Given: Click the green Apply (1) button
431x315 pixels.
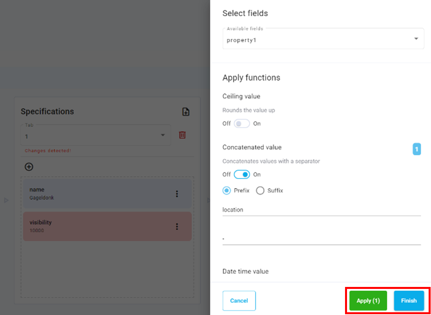Looking at the screenshot, I should coord(368,301).
